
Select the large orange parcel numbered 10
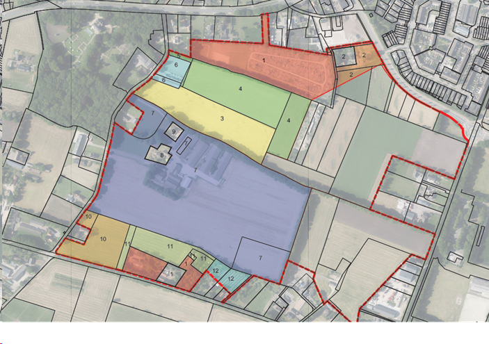(x=103, y=238)
